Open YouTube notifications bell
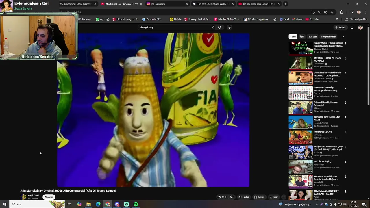The height and width of the screenshot is (208, 370). coord(352,27)
